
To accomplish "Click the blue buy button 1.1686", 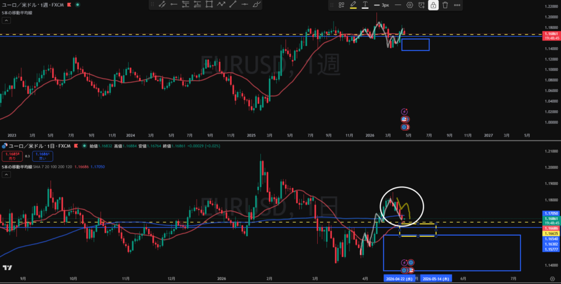I will coord(43,156).
